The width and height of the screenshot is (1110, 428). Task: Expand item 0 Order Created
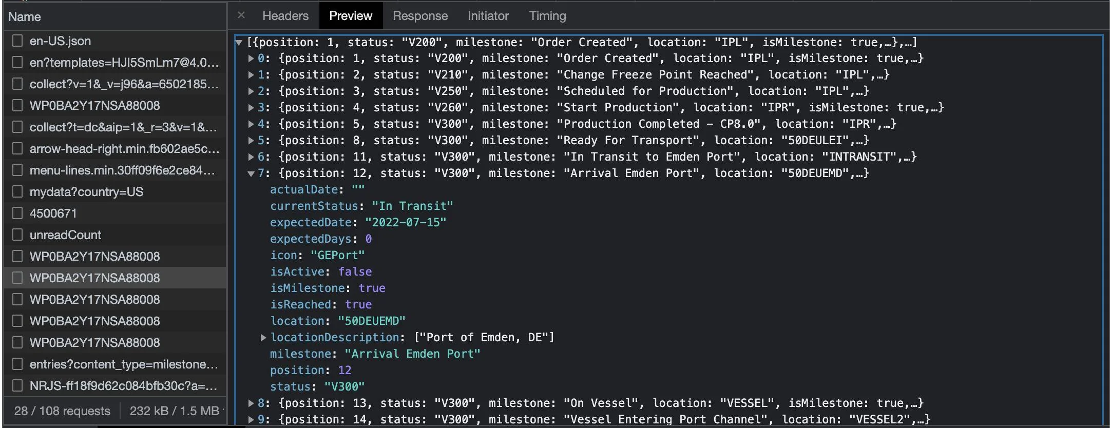[x=251, y=59]
